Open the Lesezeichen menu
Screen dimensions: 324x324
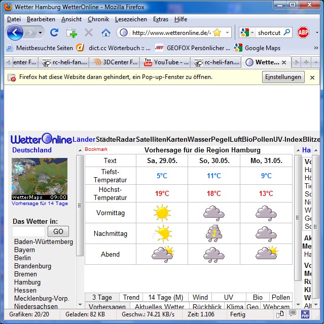click(131, 19)
